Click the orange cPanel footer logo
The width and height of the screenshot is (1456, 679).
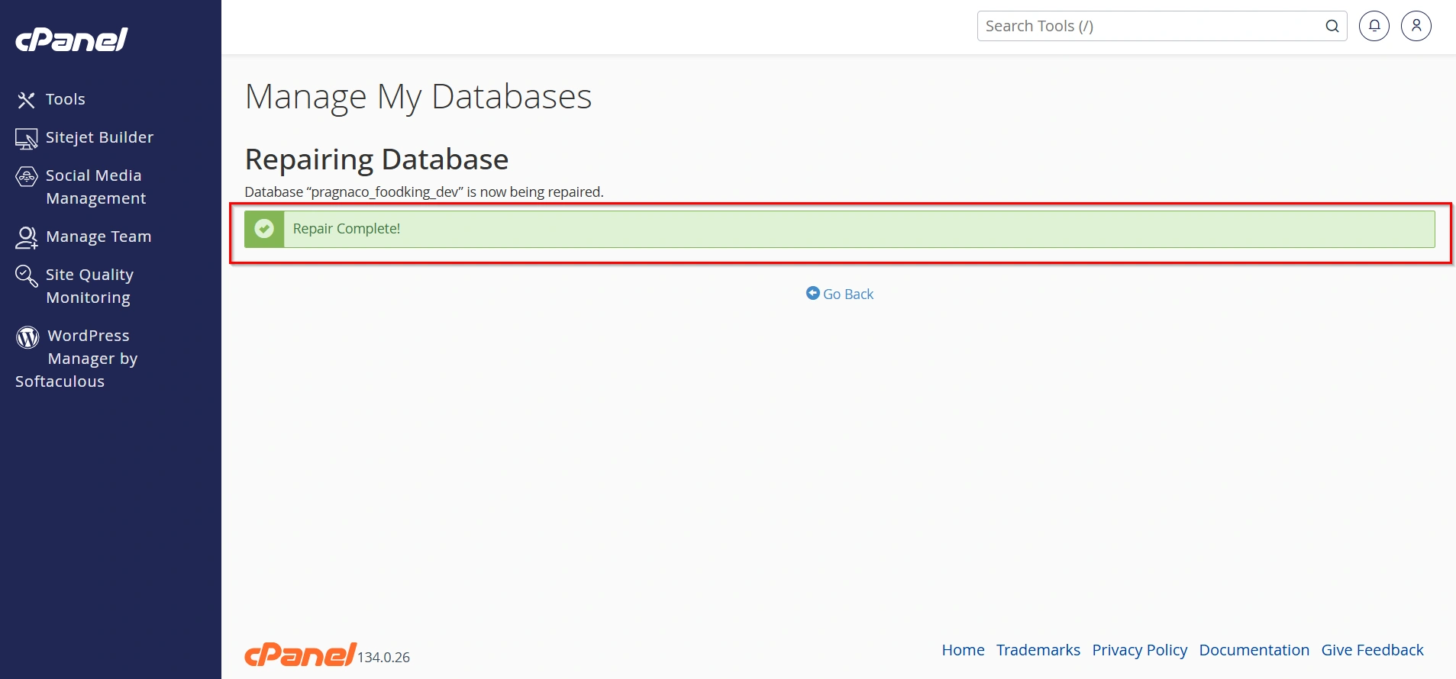(x=300, y=655)
